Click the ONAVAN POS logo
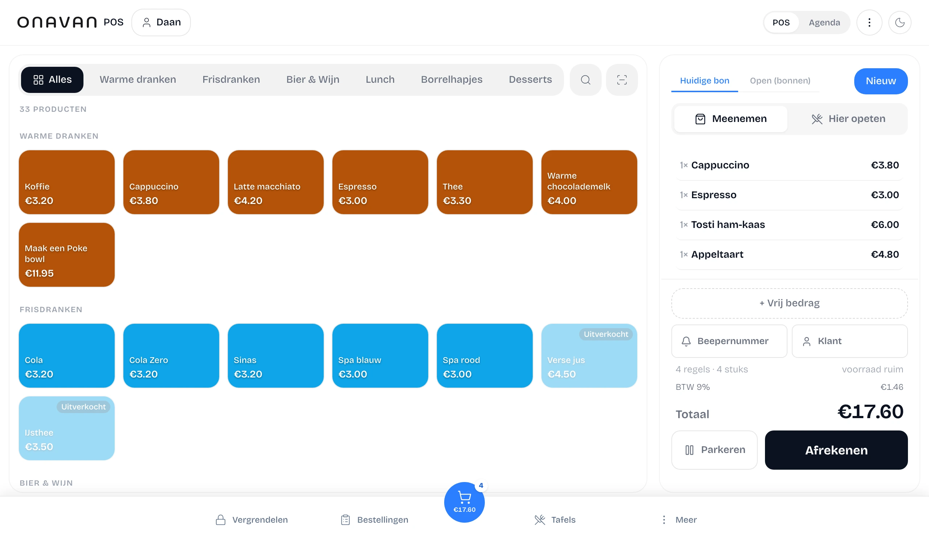 tap(70, 23)
